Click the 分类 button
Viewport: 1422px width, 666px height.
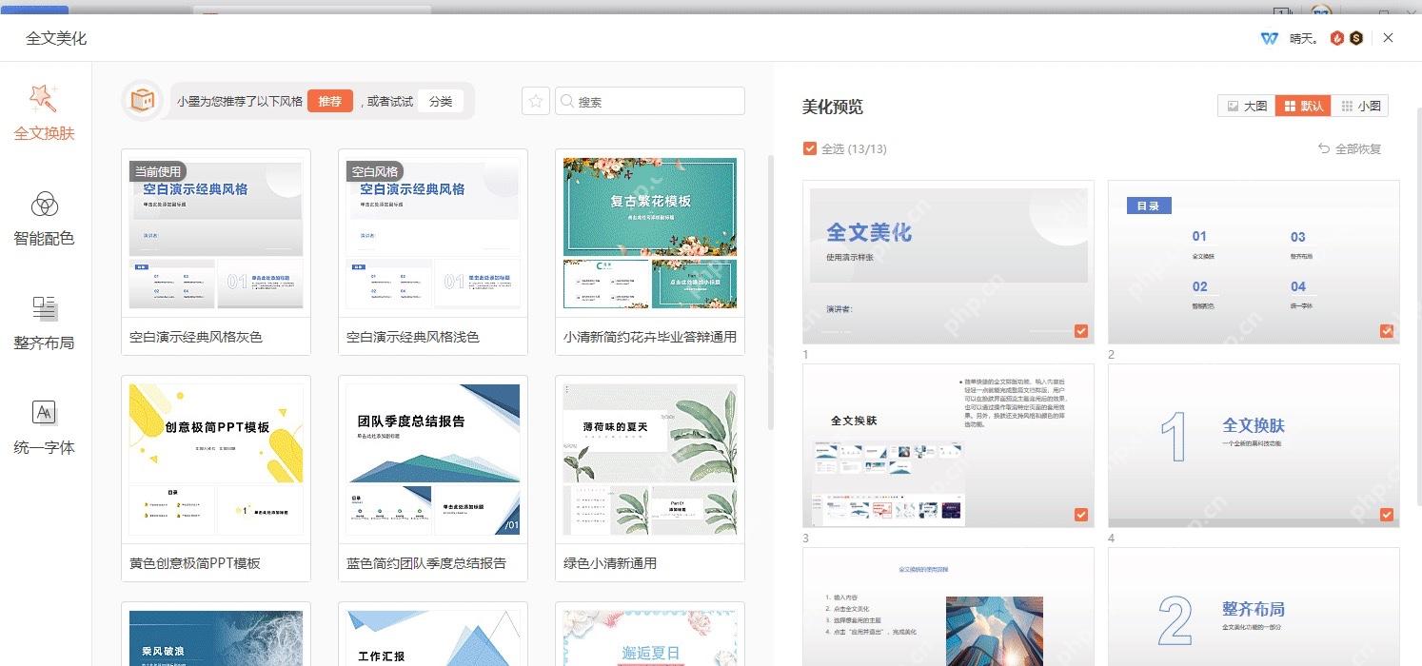coord(441,101)
